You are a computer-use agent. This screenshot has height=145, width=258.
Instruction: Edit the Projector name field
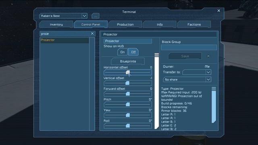point(128,41)
